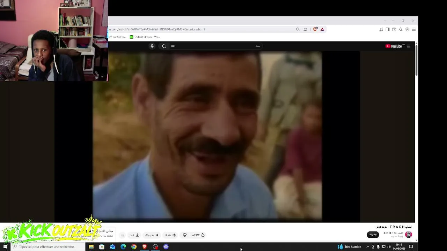Open Discord from the taskbar
447x251 pixels.
[166, 247]
